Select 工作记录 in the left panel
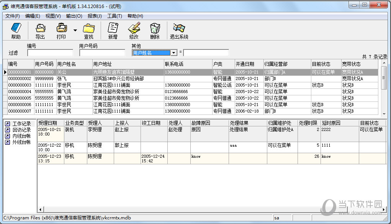The width and height of the screenshot is (391, 224). pyautogui.click(x=22, y=124)
